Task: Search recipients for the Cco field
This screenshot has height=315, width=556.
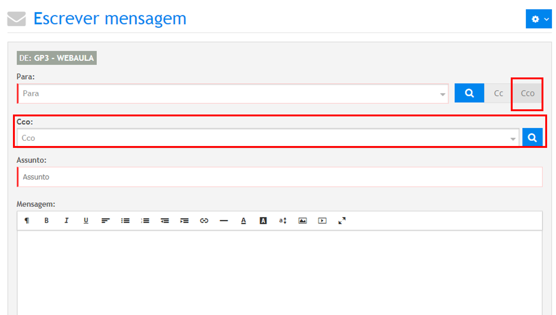Action: coord(532,137)
